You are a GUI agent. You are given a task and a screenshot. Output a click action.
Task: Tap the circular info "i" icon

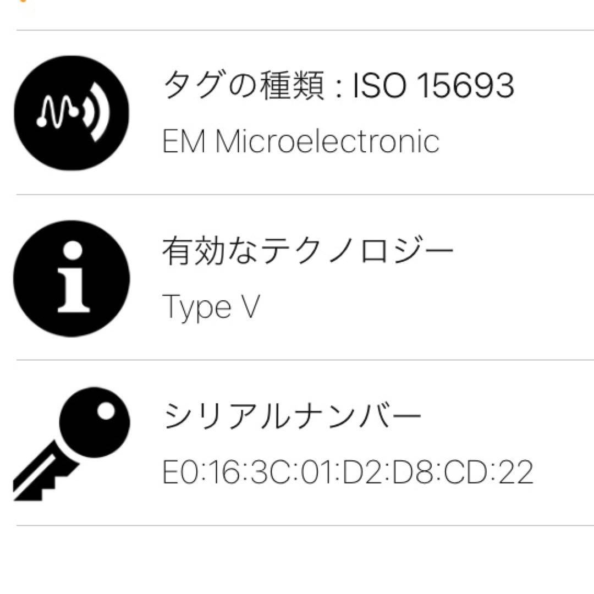[71, 278]
